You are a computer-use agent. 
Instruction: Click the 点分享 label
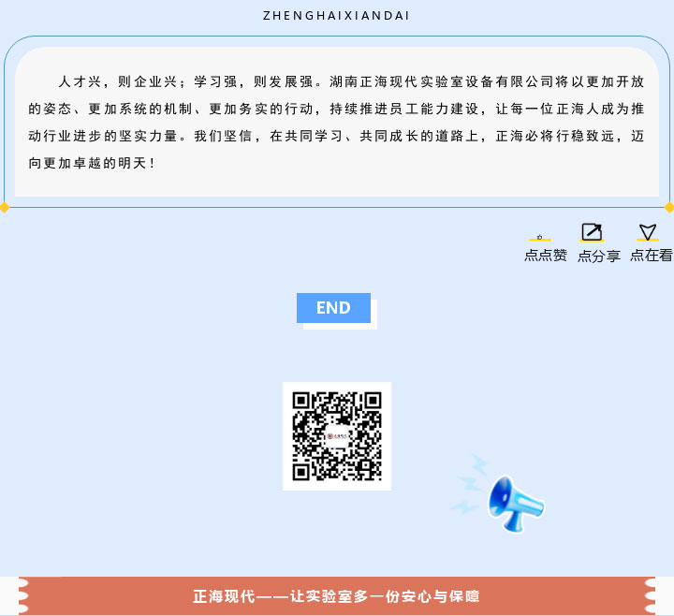(599, 256)
